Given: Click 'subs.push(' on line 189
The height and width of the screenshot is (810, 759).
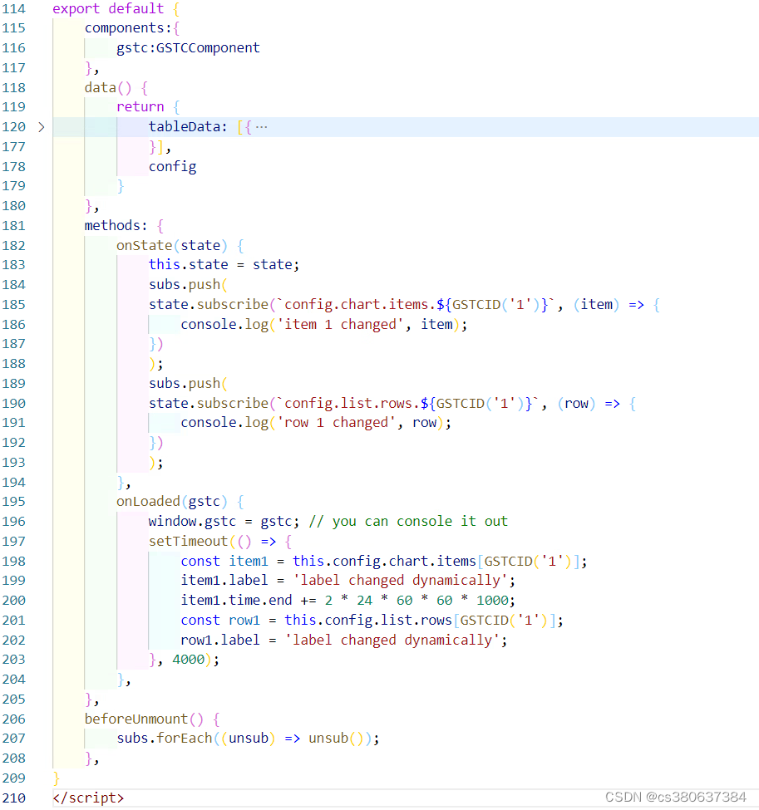Looking at the screenshot, I should pos(188,384).
